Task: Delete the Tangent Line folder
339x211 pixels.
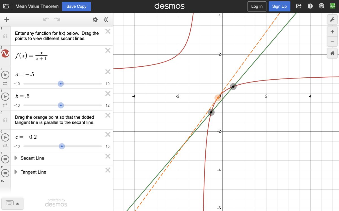Action: (108, 170)
